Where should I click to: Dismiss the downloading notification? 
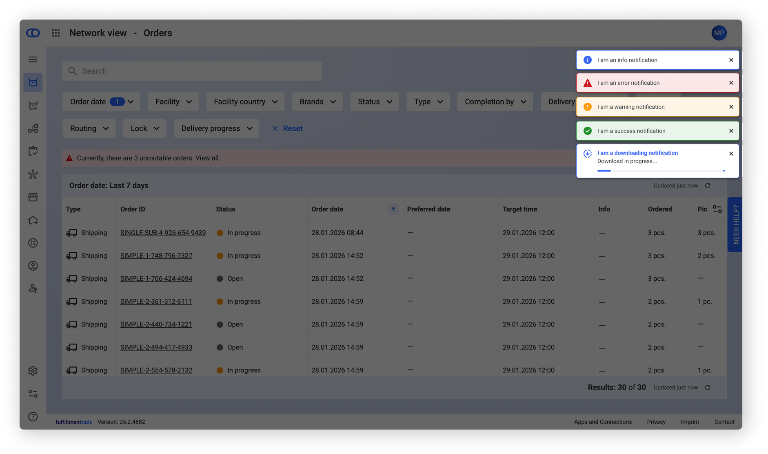point(731,154)
